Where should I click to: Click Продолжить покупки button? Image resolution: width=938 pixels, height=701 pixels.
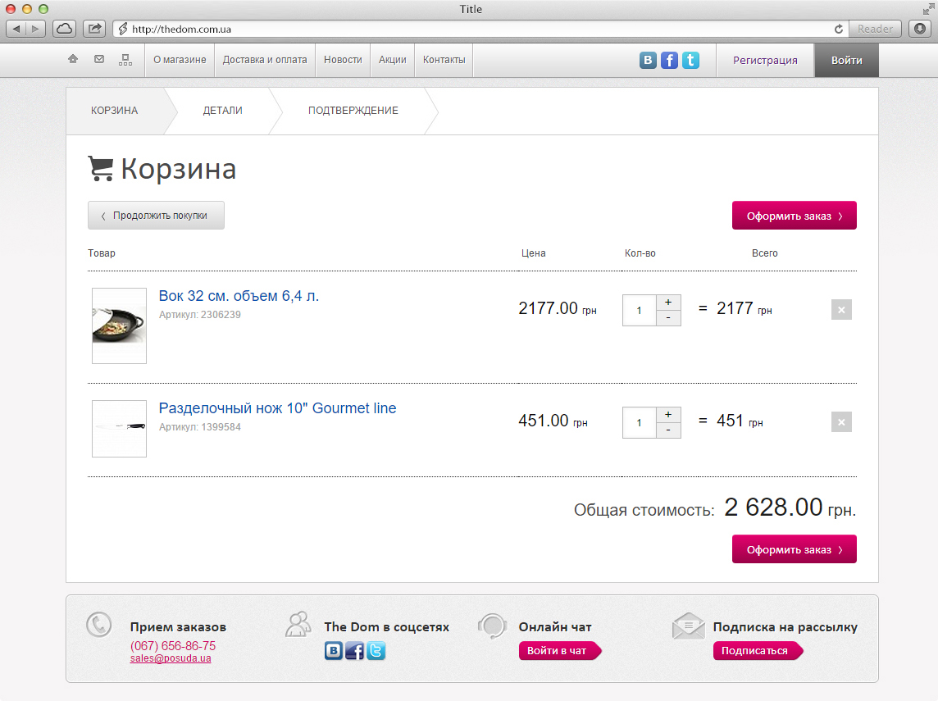pos(156,216)
